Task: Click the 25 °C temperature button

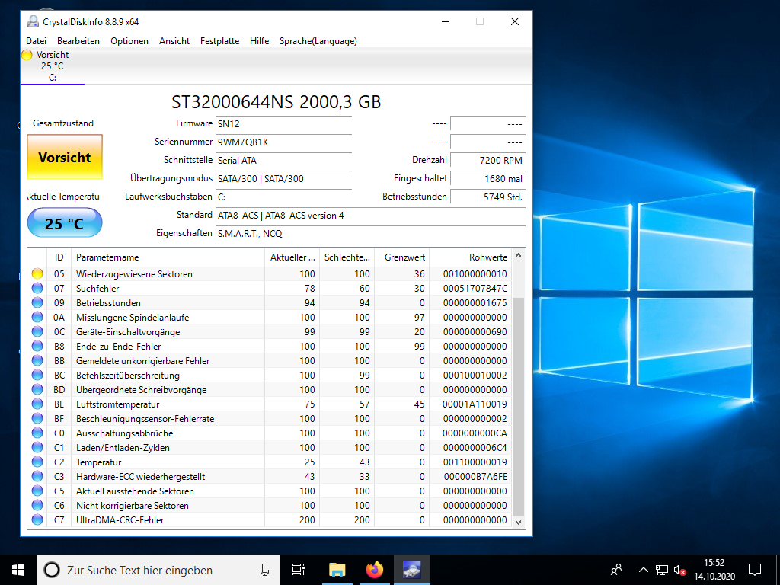Action: [x=65, y=223]
